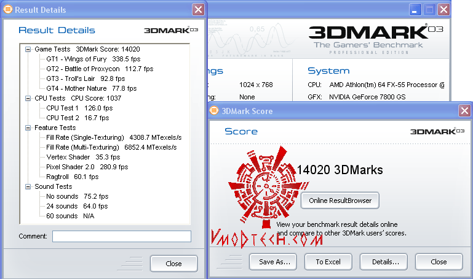
Task: Select the 24 sounds result row
Action: 77,206
